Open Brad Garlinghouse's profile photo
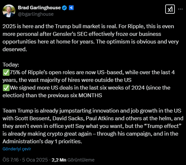186x165 pixels. point(9,11)
